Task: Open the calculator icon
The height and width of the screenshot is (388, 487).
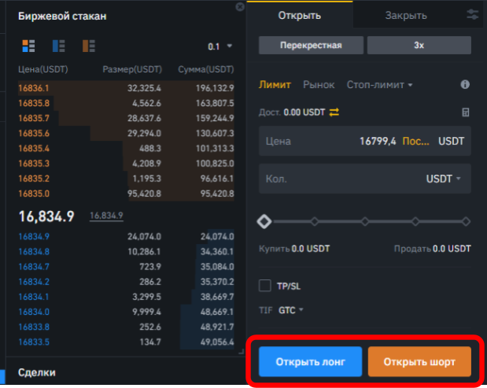Action: pyautogui.click(x=465, y=113)
